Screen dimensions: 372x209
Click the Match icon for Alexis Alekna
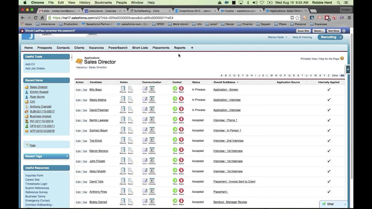click(130, 99)
